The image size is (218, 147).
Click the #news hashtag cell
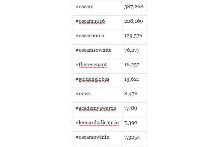tap(83, 94)
